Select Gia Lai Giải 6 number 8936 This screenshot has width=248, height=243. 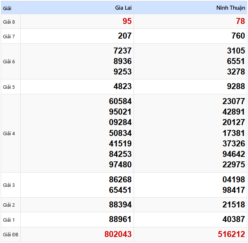click(122, 61)
